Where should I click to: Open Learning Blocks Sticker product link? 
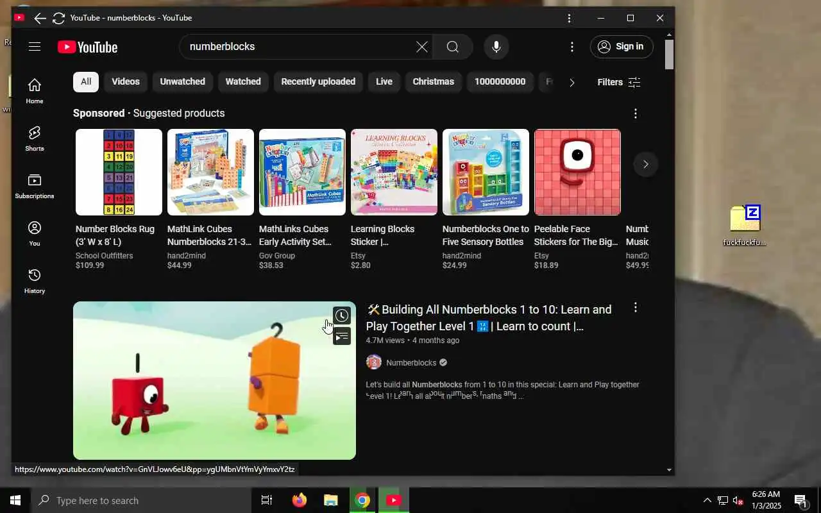383,235
